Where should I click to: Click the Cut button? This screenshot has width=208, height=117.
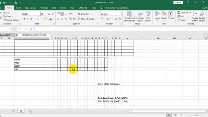tap(6, 12)
